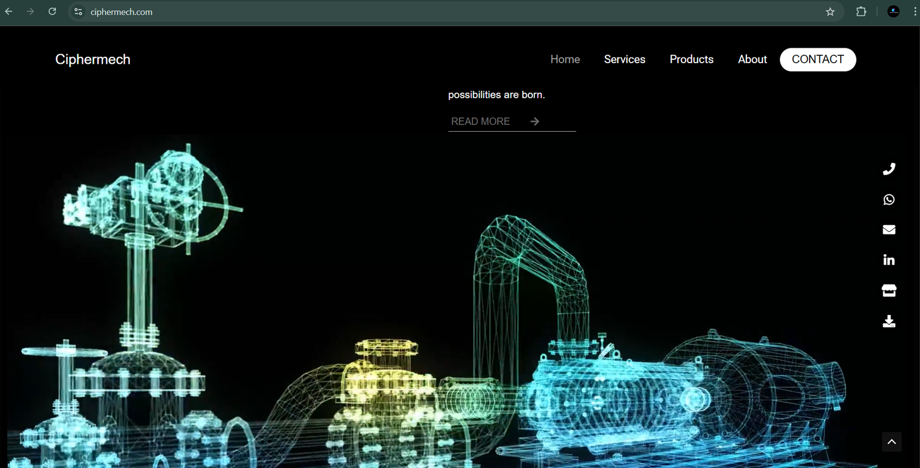Open the browser profile avatar
The height and width of the screenshot is (468, 920).
(894, 11)
